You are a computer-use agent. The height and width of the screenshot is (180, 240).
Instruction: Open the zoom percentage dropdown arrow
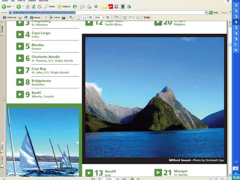coord(104,17)
